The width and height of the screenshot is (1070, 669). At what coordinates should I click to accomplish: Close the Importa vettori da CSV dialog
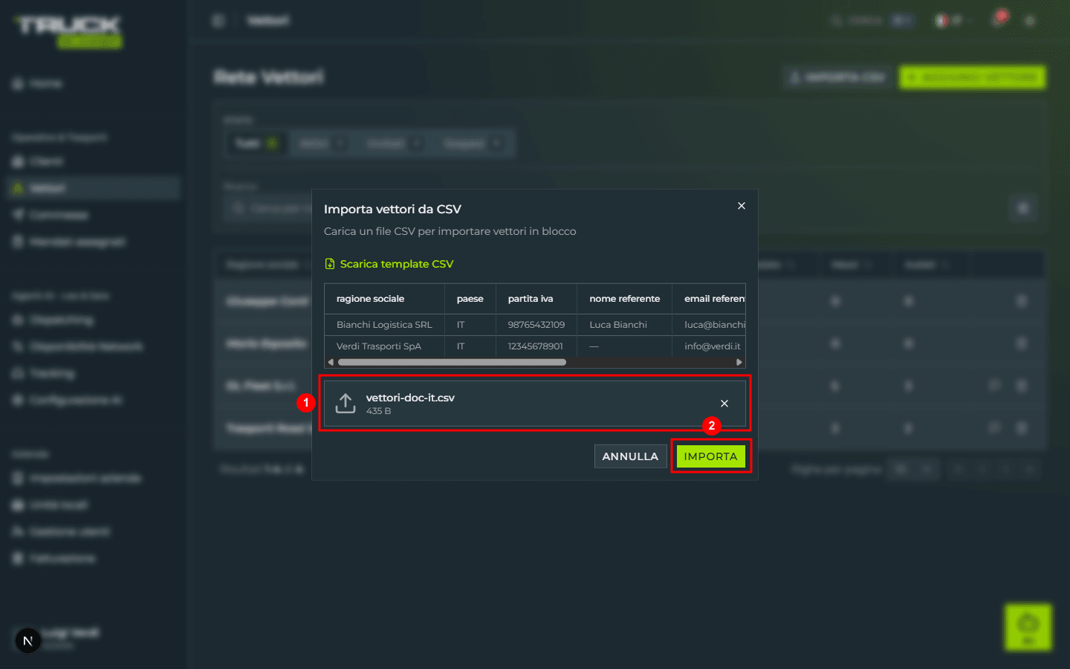coord(741,206)
